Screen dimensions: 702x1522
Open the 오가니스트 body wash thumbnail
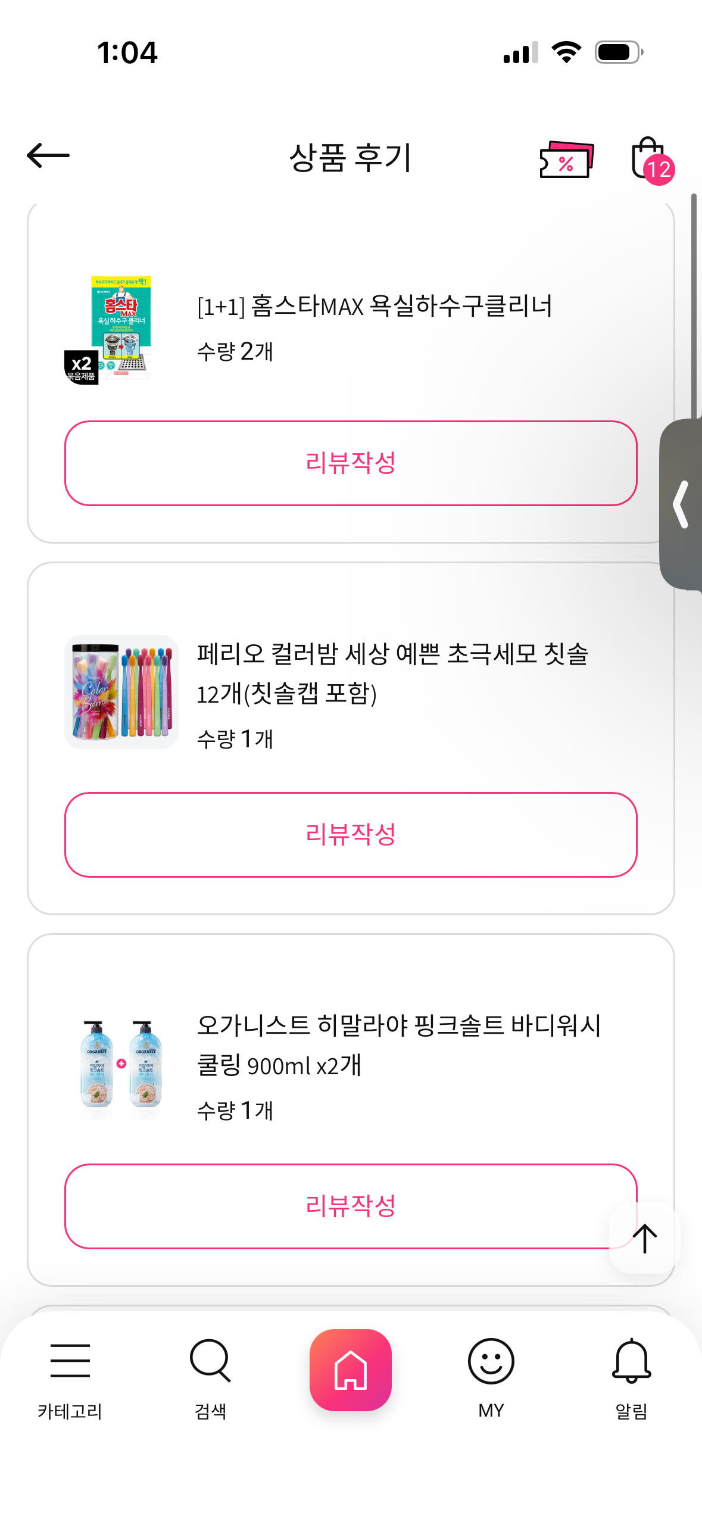[x=121, y=1063]
